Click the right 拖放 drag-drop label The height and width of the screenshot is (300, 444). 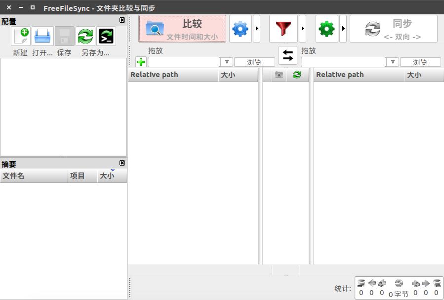[x=308, y=51]
